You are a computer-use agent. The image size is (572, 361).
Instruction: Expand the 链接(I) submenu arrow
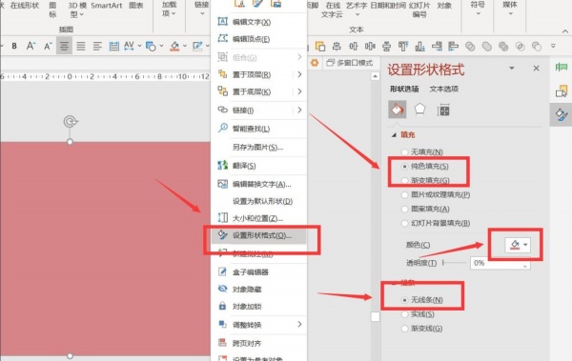[x=299, y=110]
